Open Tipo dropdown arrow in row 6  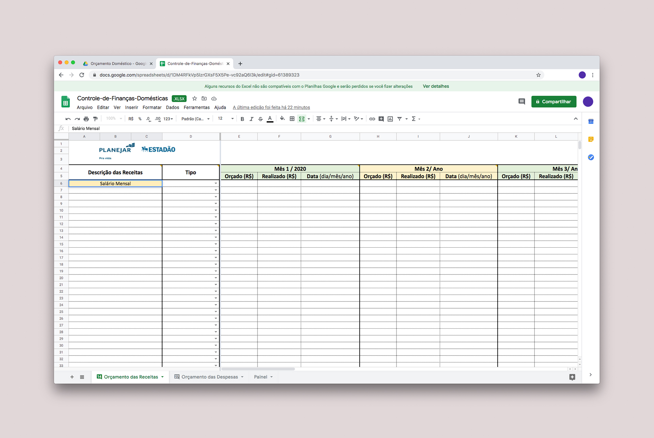pyautogui.click(x=216, y=184)
